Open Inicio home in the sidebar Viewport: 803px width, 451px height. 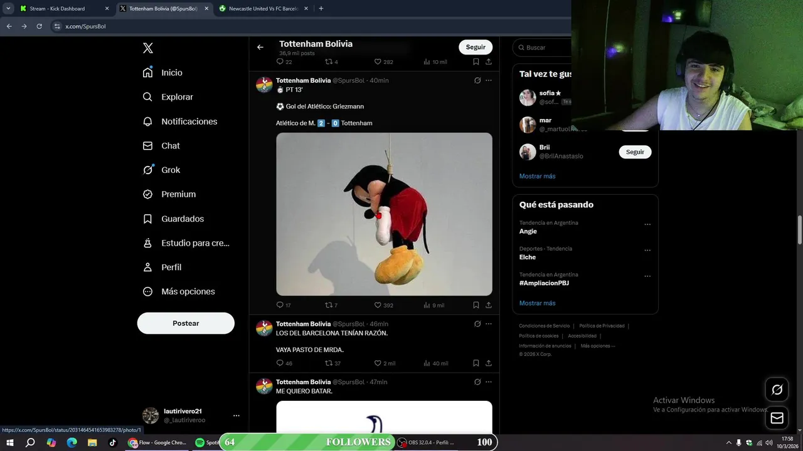tap(162, 73)
